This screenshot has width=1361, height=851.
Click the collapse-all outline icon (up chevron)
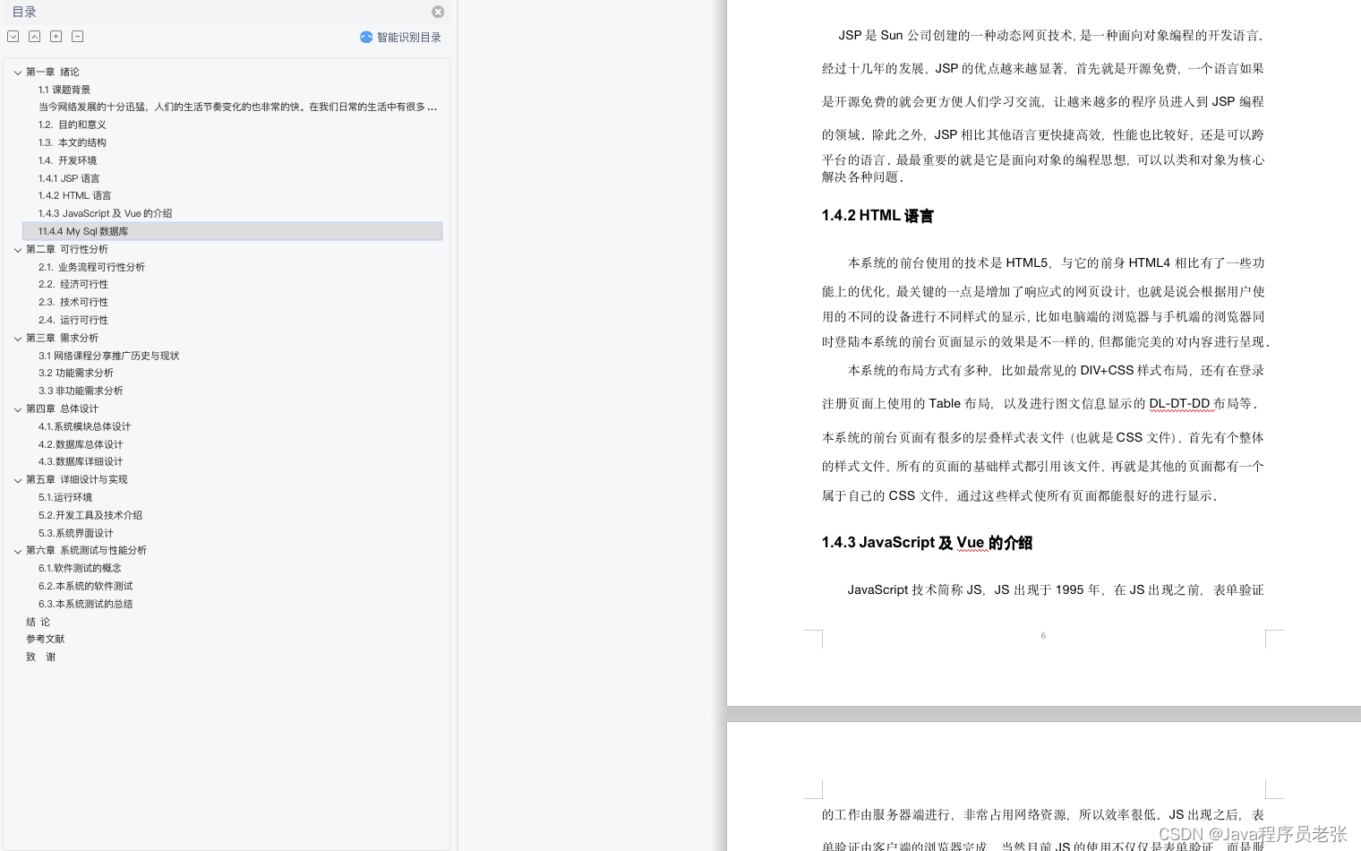34,37
